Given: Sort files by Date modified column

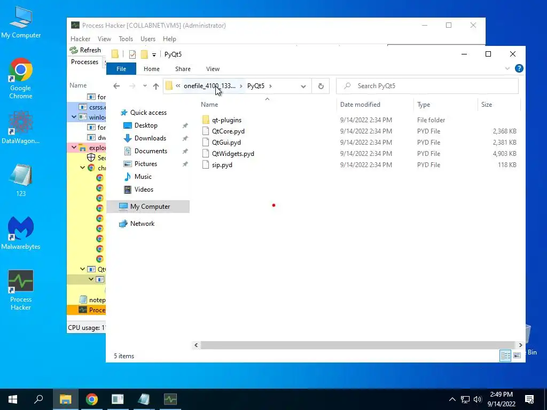Looking at the screenshot, I should 360,104.
